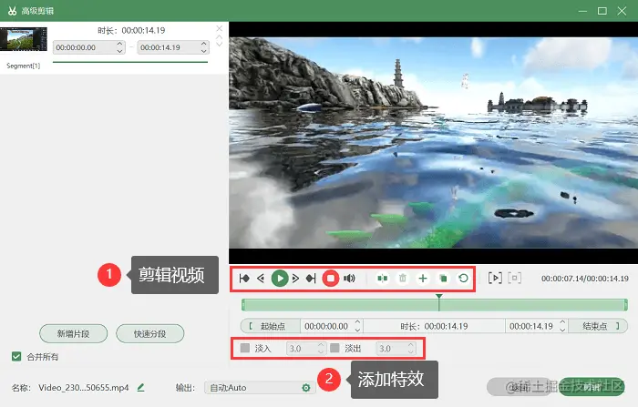This screenshot has width=638, height=407.
Task: Click the 新增片段 add segment button
Action: (x=74, y=334)
